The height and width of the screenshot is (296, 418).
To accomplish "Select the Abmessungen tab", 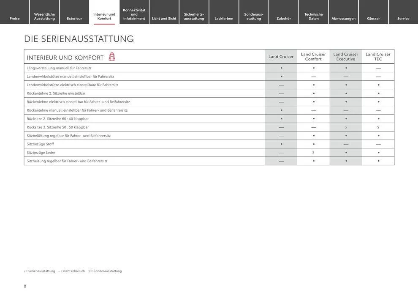I will pos(343,18).
